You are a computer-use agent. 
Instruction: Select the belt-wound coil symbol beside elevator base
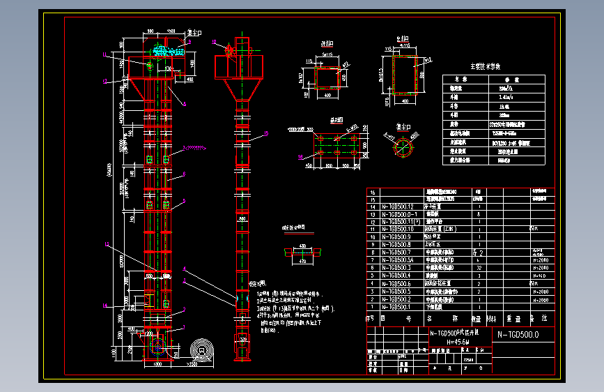pos(202,350)
